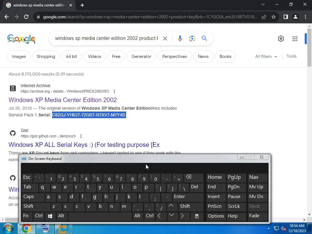Viewport: 312px width, 234px height.
Task: Toggle the Fn key on keyboard
Action: coord(27,216)
